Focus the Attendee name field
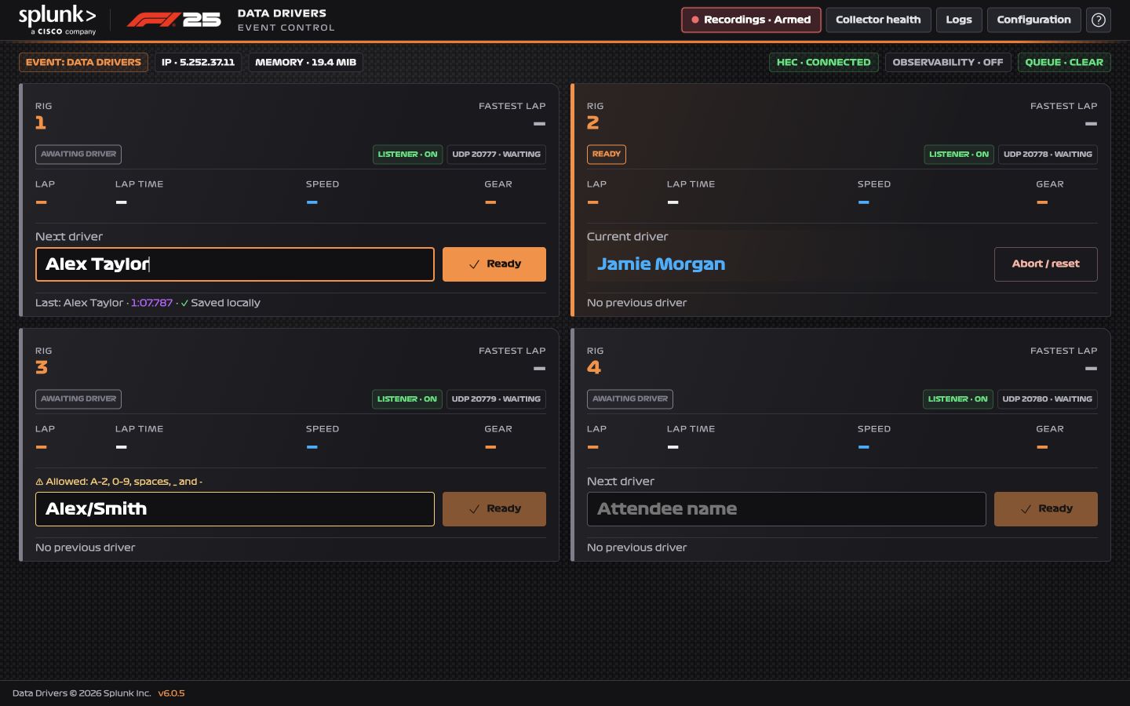 (786, 509)
